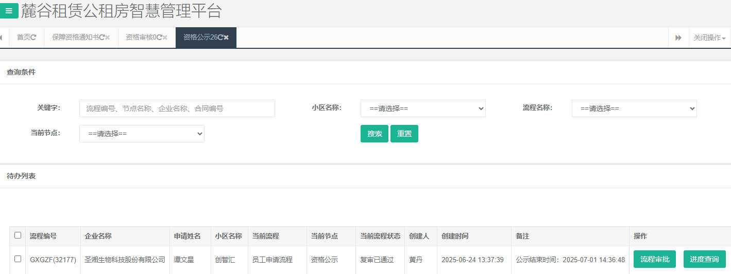Screen dimensions: 731x274
Task: Click refresh icon on 资格审核0 tab
Action: pos(159,38)
